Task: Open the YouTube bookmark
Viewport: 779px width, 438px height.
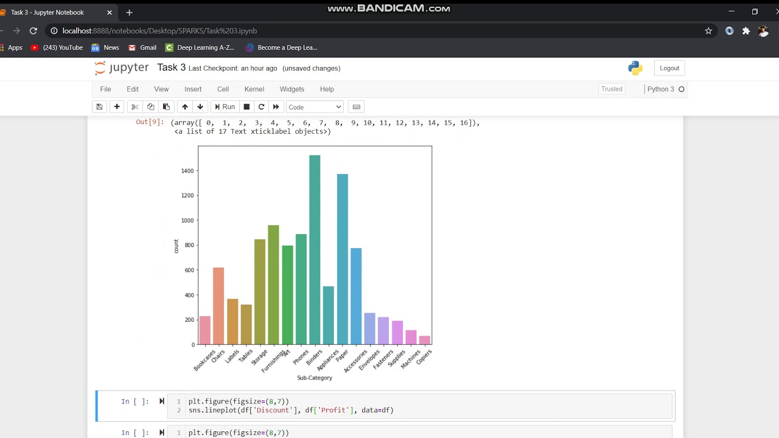Action: (57, 47)
